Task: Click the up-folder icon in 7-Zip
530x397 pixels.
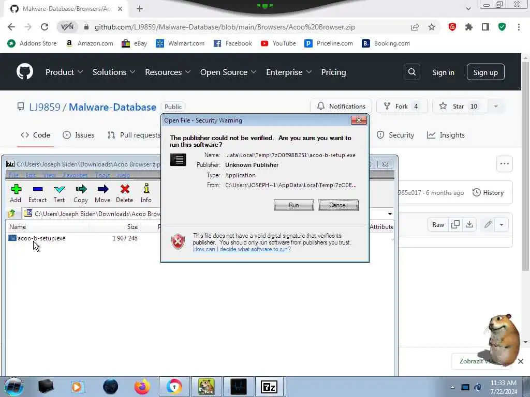Action: click(x=12, y=213)
